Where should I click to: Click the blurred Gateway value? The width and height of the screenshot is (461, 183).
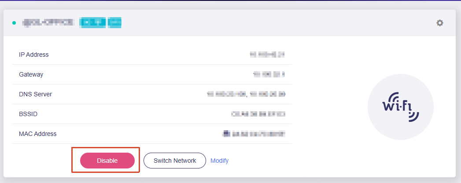[269, 74]
